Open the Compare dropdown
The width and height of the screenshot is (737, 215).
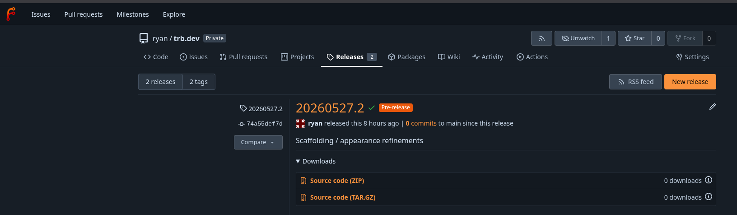tap(258, 142)
